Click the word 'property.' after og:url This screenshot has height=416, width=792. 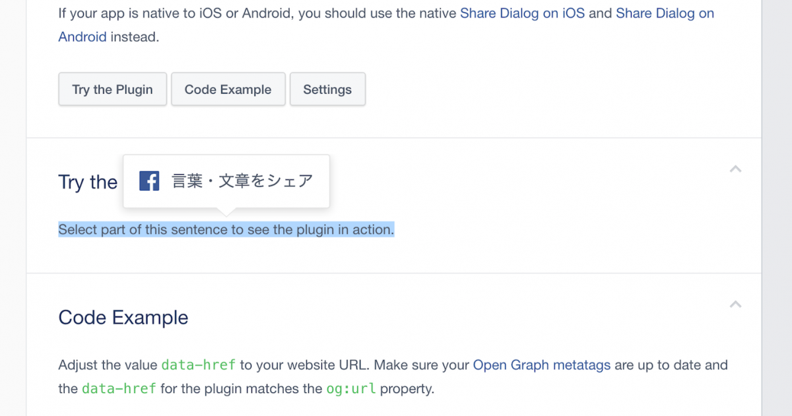407,388
